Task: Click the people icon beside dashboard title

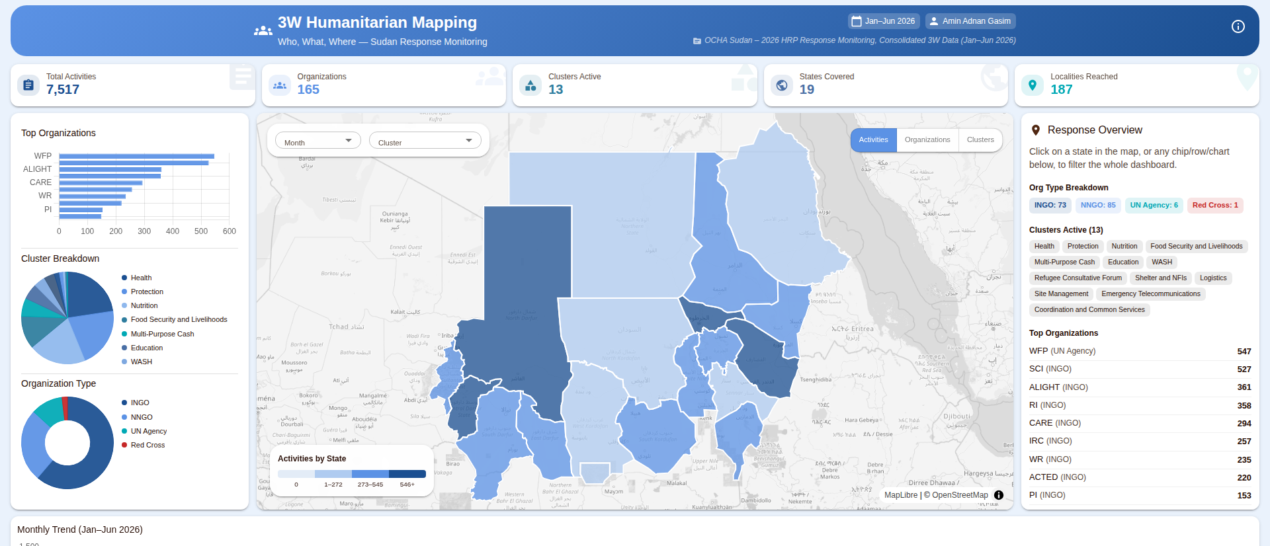Action: (x=263, y=30)
